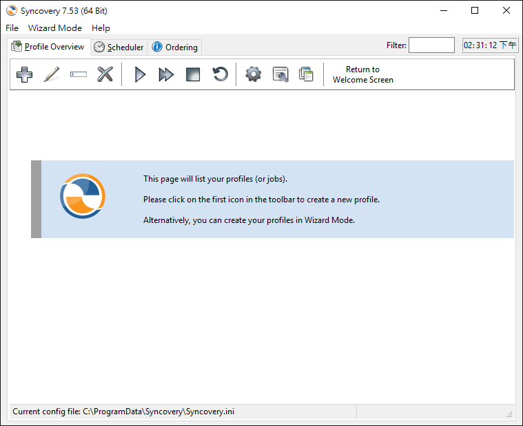
Task: Click the pencil icon to edit profile
Action: (52, 74)
